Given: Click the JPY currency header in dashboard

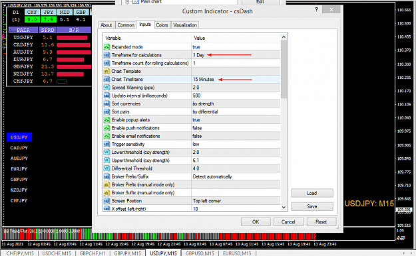Looking at the screenshot, I should coord(49,12).
